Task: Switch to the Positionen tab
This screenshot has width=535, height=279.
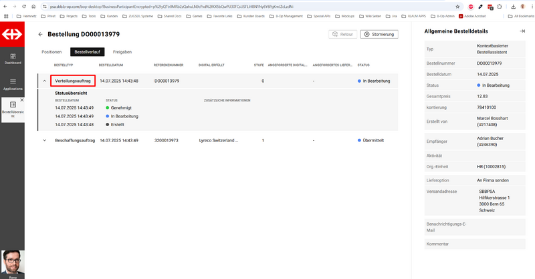Action: tap(51, 51)
